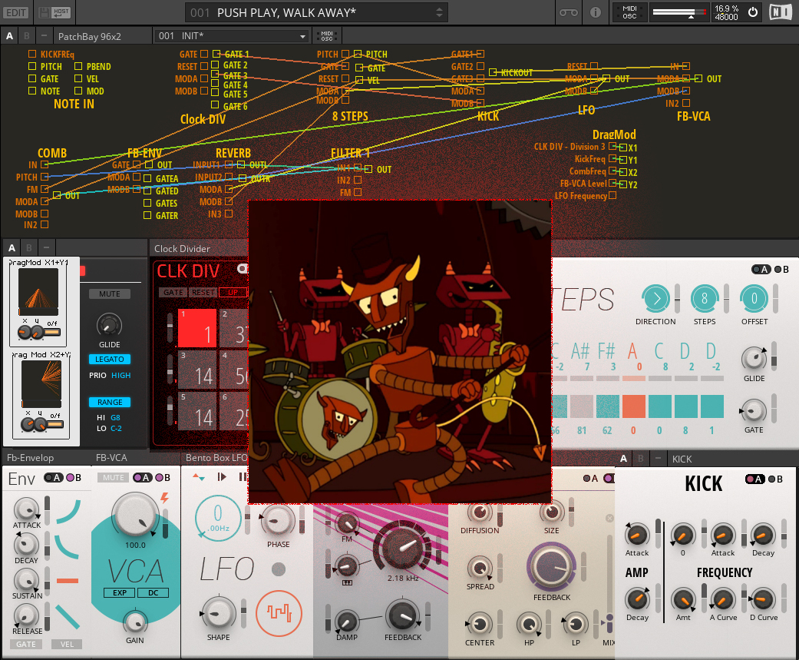The width and height of the screenshot is (799, 660).
Task: Click the orange step pad under note A
Action: tap(633, 406)
